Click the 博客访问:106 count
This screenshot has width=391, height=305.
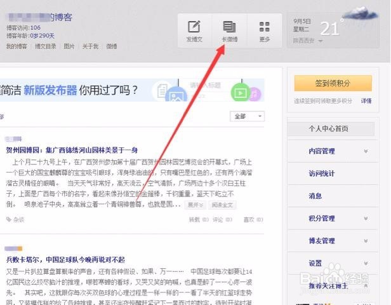click(x=23, y=27)
